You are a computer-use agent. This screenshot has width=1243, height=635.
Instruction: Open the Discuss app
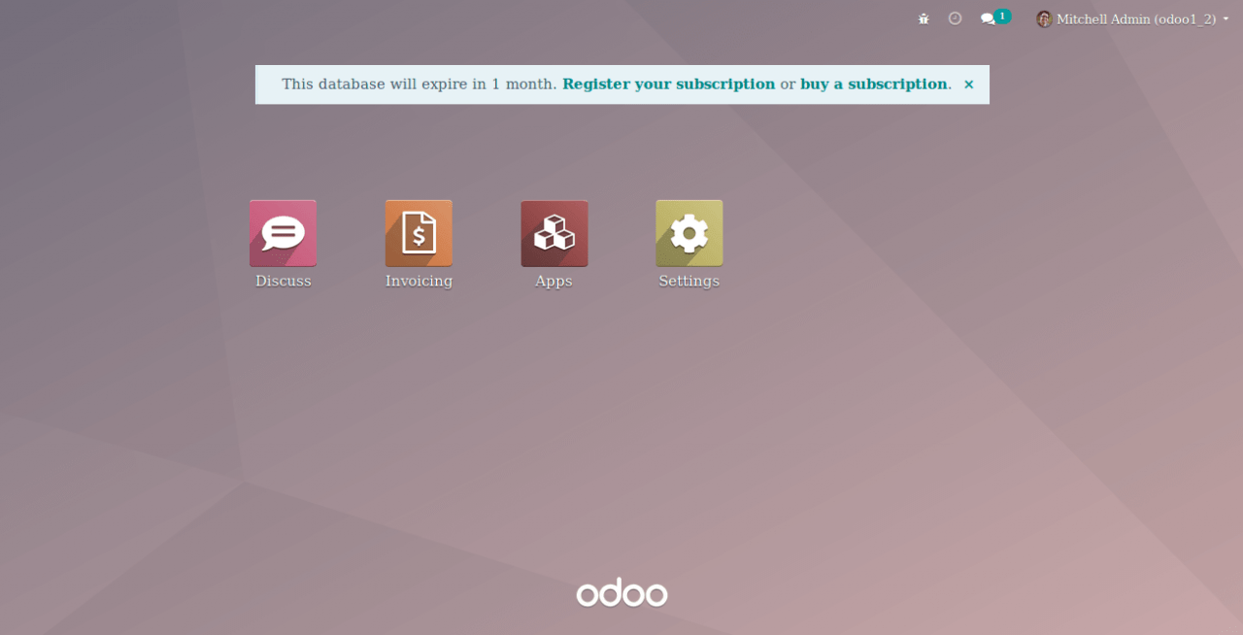click(x=283, y=233)
